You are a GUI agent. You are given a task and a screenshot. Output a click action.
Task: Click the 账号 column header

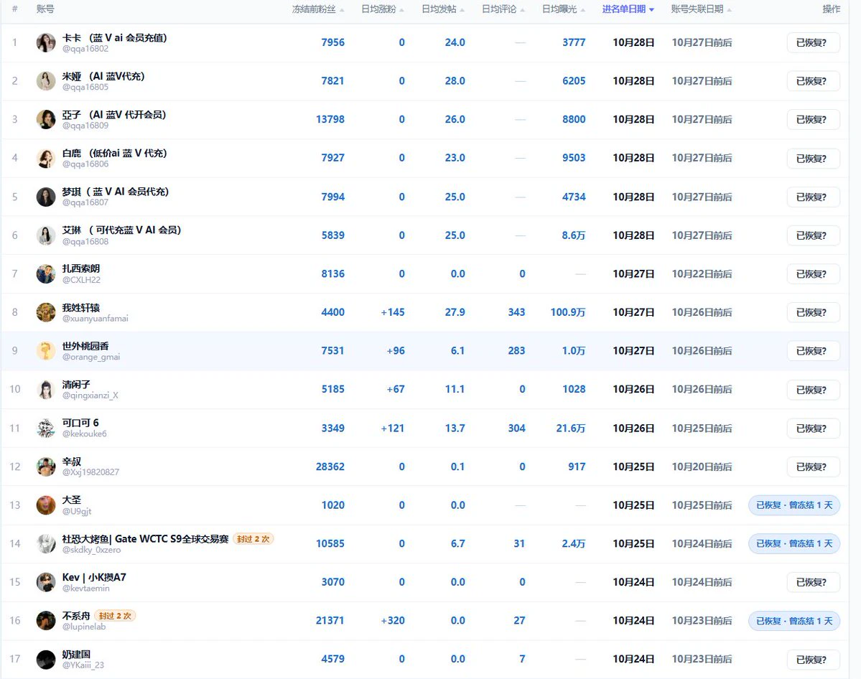point(45,9)
